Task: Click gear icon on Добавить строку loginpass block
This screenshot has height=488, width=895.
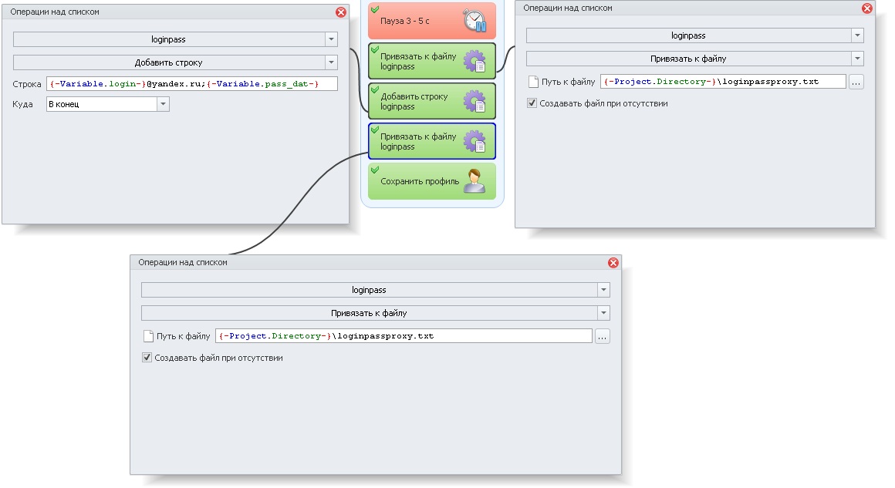Action: click(475, 102)
